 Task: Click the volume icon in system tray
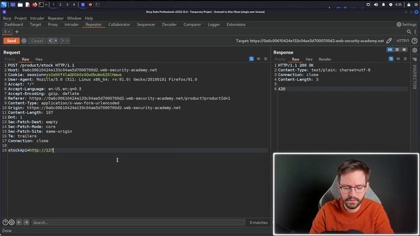pos(376,5)
